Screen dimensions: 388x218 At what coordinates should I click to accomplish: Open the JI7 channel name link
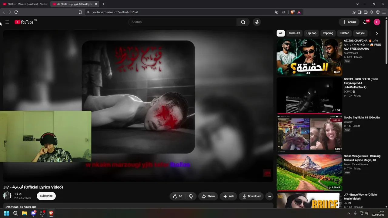pos(16,194)
